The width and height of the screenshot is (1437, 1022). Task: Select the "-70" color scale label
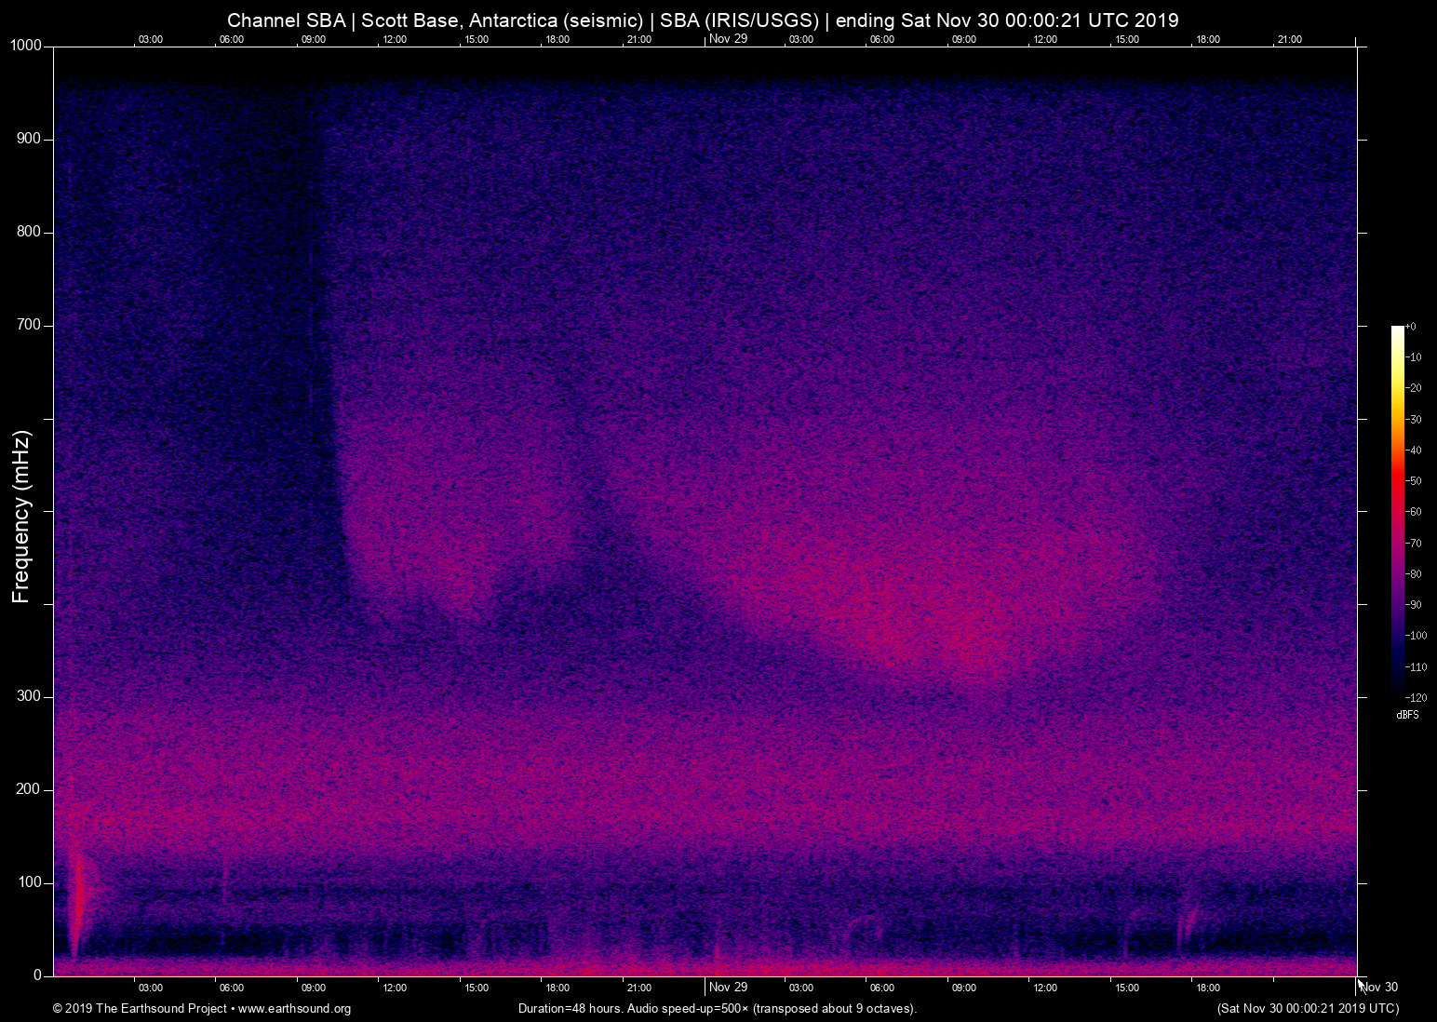[x=1414, y=543]
